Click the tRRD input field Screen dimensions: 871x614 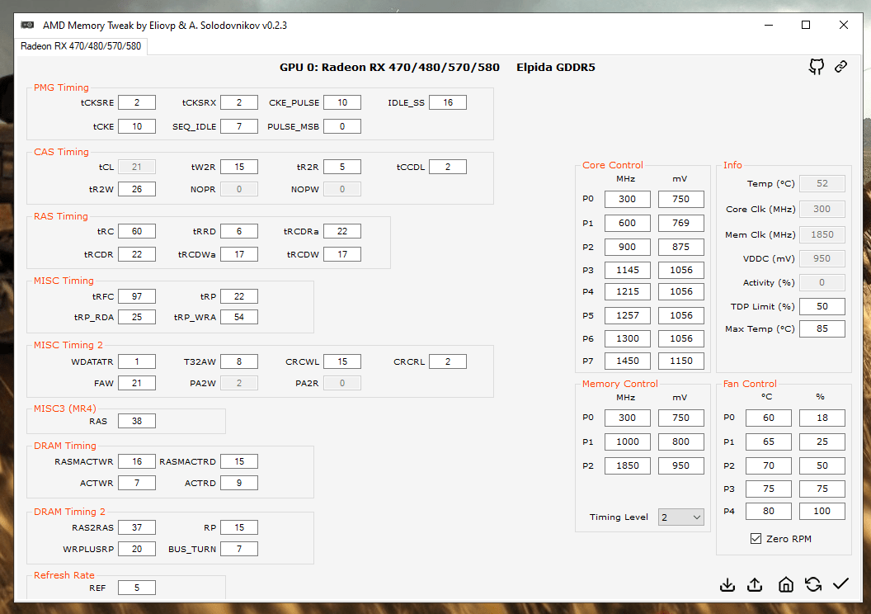[x=239, y=231]
